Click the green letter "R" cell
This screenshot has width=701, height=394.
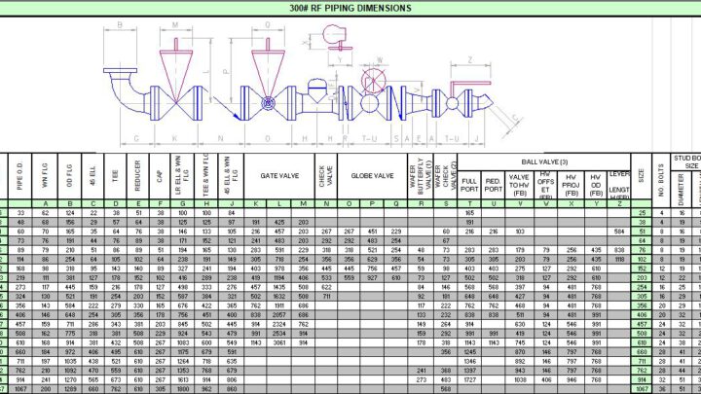click(421, 203)
